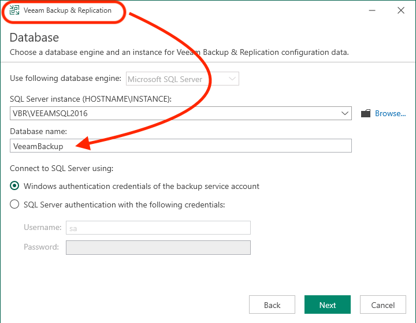Select SQL Server authentication radio option

tap(14, 205)
